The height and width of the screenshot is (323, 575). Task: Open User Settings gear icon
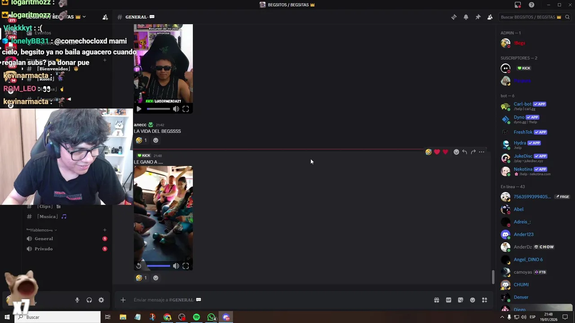point(101,300)
